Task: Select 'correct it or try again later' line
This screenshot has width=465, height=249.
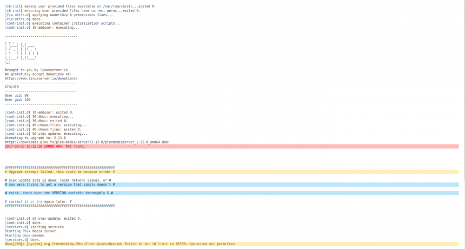Action: (x=38, y=202)
